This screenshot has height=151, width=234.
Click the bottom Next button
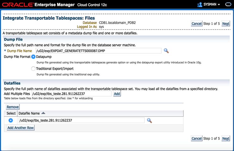click(x=225, y=138)
